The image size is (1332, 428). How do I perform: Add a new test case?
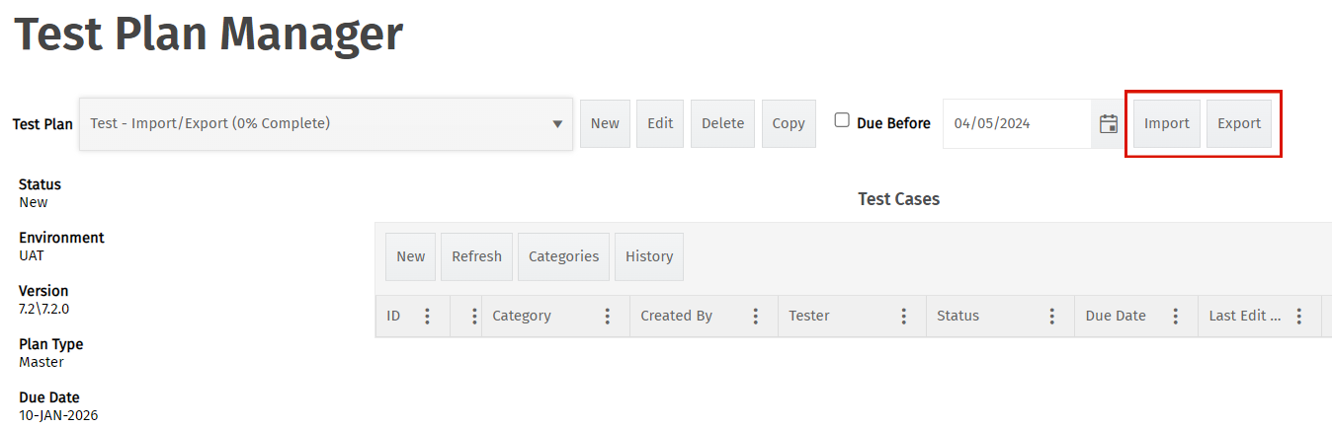pos(410,256)
